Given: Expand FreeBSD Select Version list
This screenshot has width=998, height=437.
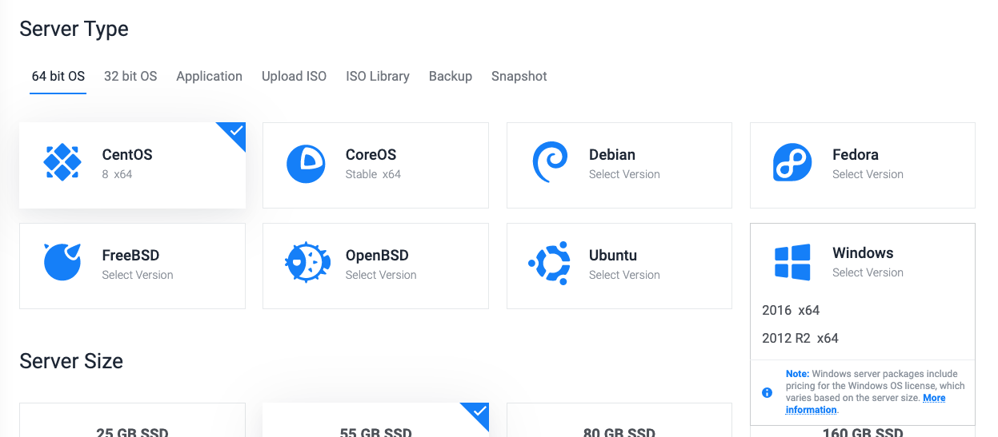Looking at the screenshot, I should [x=138, y=275].
